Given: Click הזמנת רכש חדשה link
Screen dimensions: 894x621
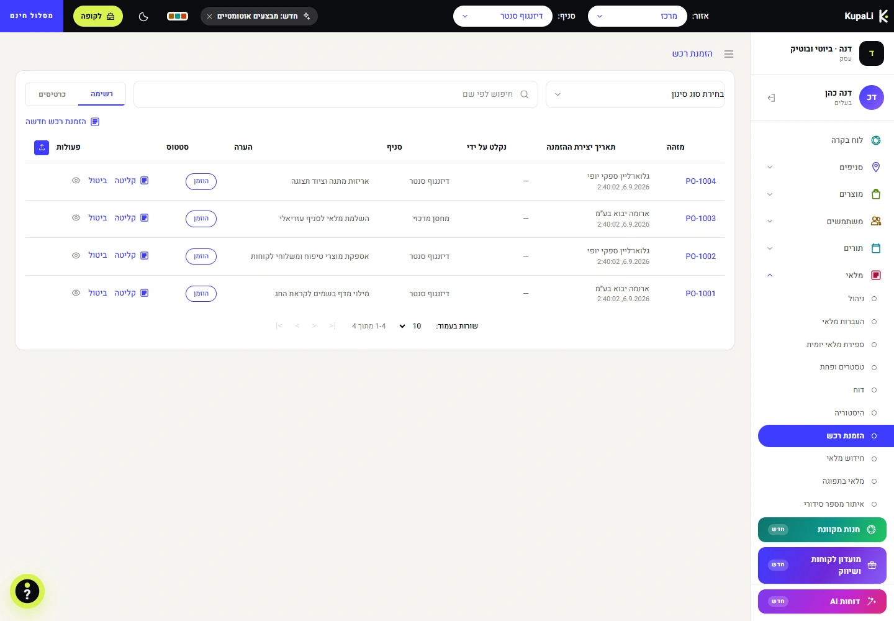Looking at the screenshot, I should (62, 122).
